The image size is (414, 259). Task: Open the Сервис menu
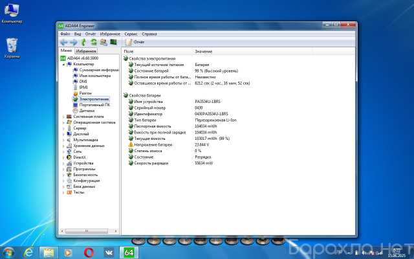pos(131,33)
